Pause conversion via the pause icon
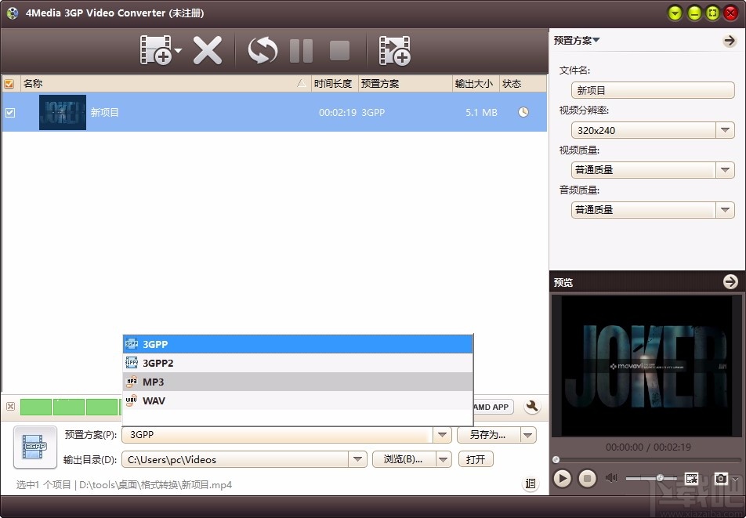Viewport: 746px width, 518px height. [301, 49]
